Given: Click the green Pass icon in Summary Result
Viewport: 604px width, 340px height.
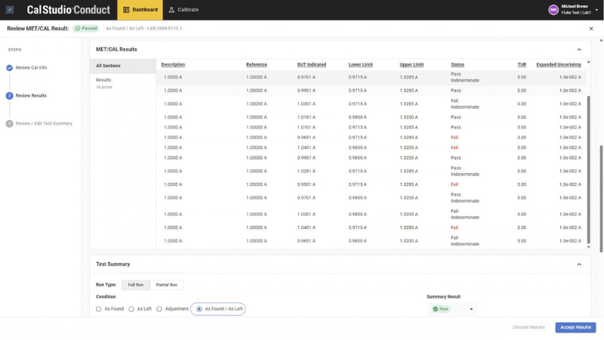Looking at the screenshot, I should (436, 309).
